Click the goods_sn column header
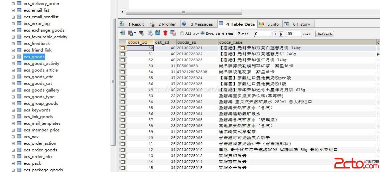Viewport: 380px width, 172px height. click(197, 42)
